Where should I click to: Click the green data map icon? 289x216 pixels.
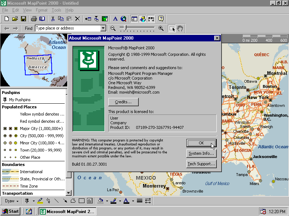tap(105, 19)
